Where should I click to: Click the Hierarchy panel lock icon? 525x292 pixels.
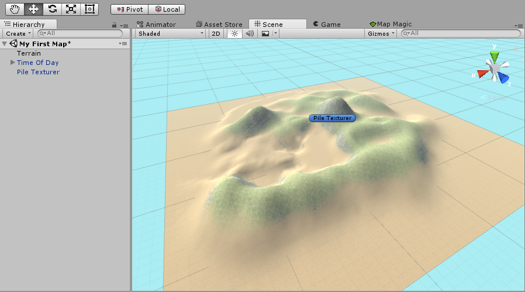coord(114,25)
